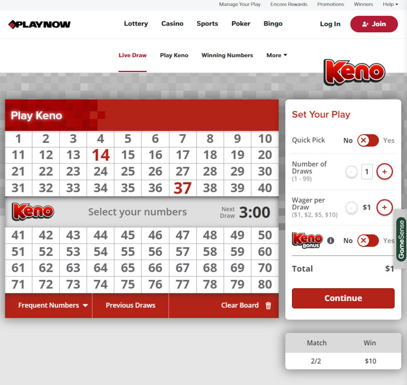This screenshot has width=407, height=385.
Task: Increase the Number of Draws with plus
Action: 384,171
